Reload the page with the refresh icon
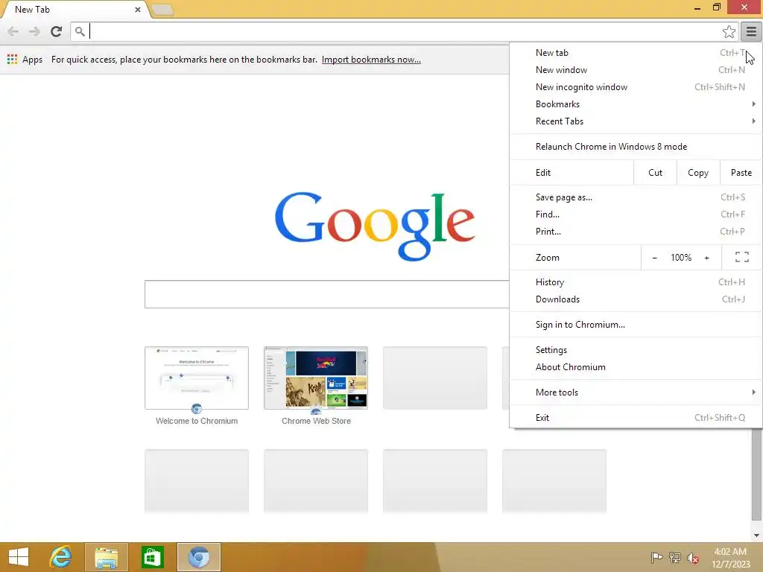The width and height of the screenshot is (763, 572). (x=56, y=31)
